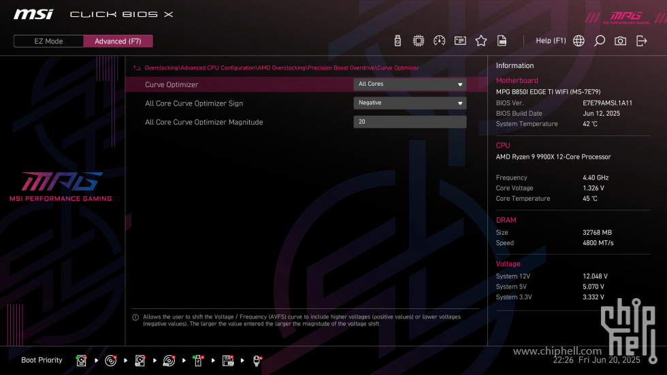Click the MPG B850I EDGE TI WIFI model name

(549, 92)
